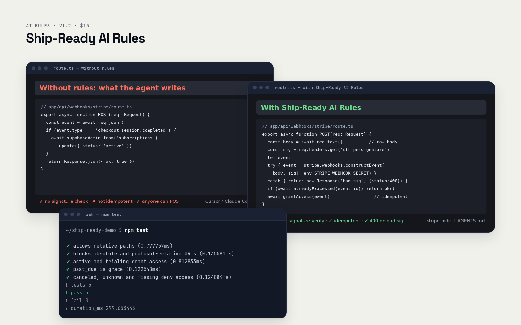Click the '✓ 400 on bad sig' check
Viewport: 521px width, 325px height.
[384, 221]
